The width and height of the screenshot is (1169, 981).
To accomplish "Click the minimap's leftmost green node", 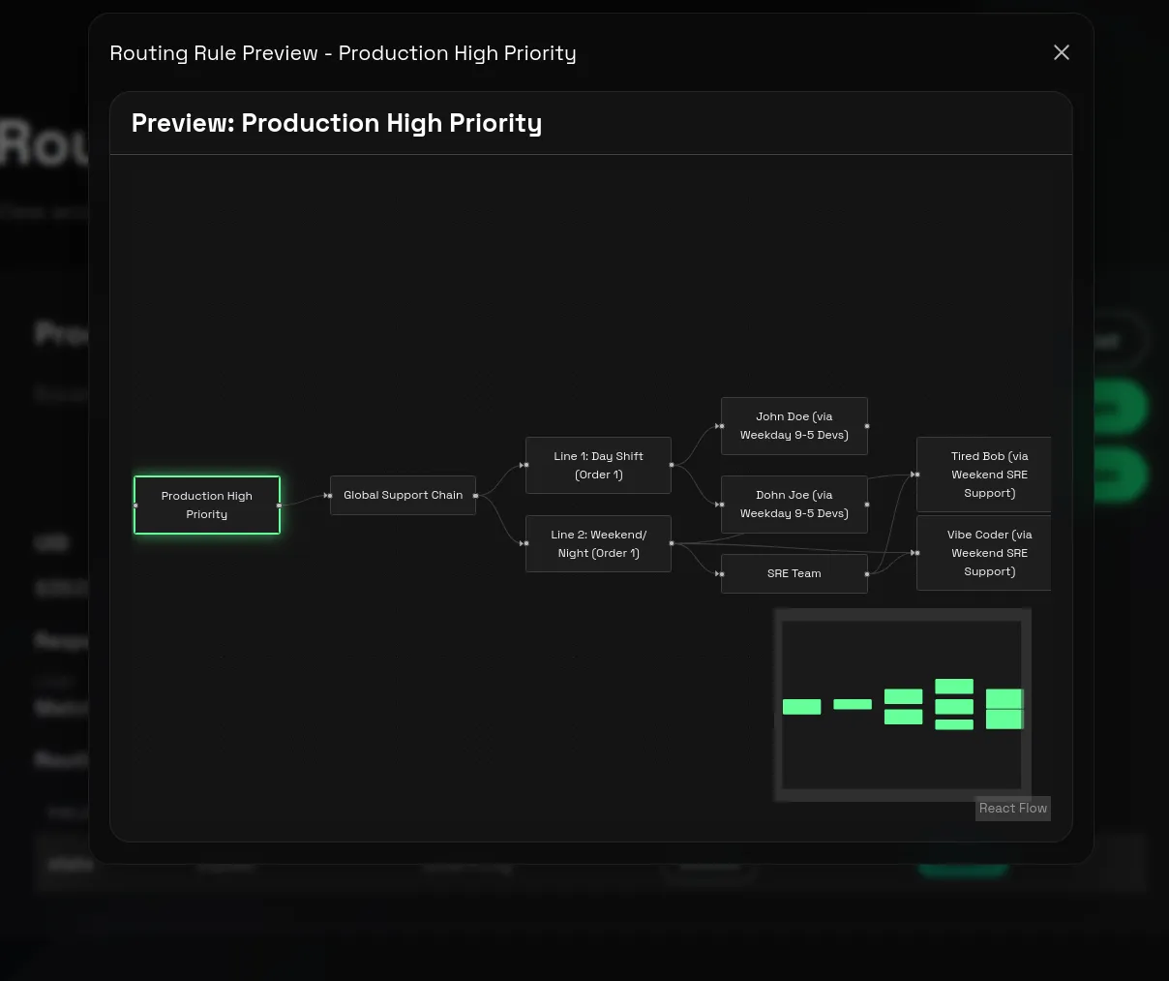I will tap(801, 707).
